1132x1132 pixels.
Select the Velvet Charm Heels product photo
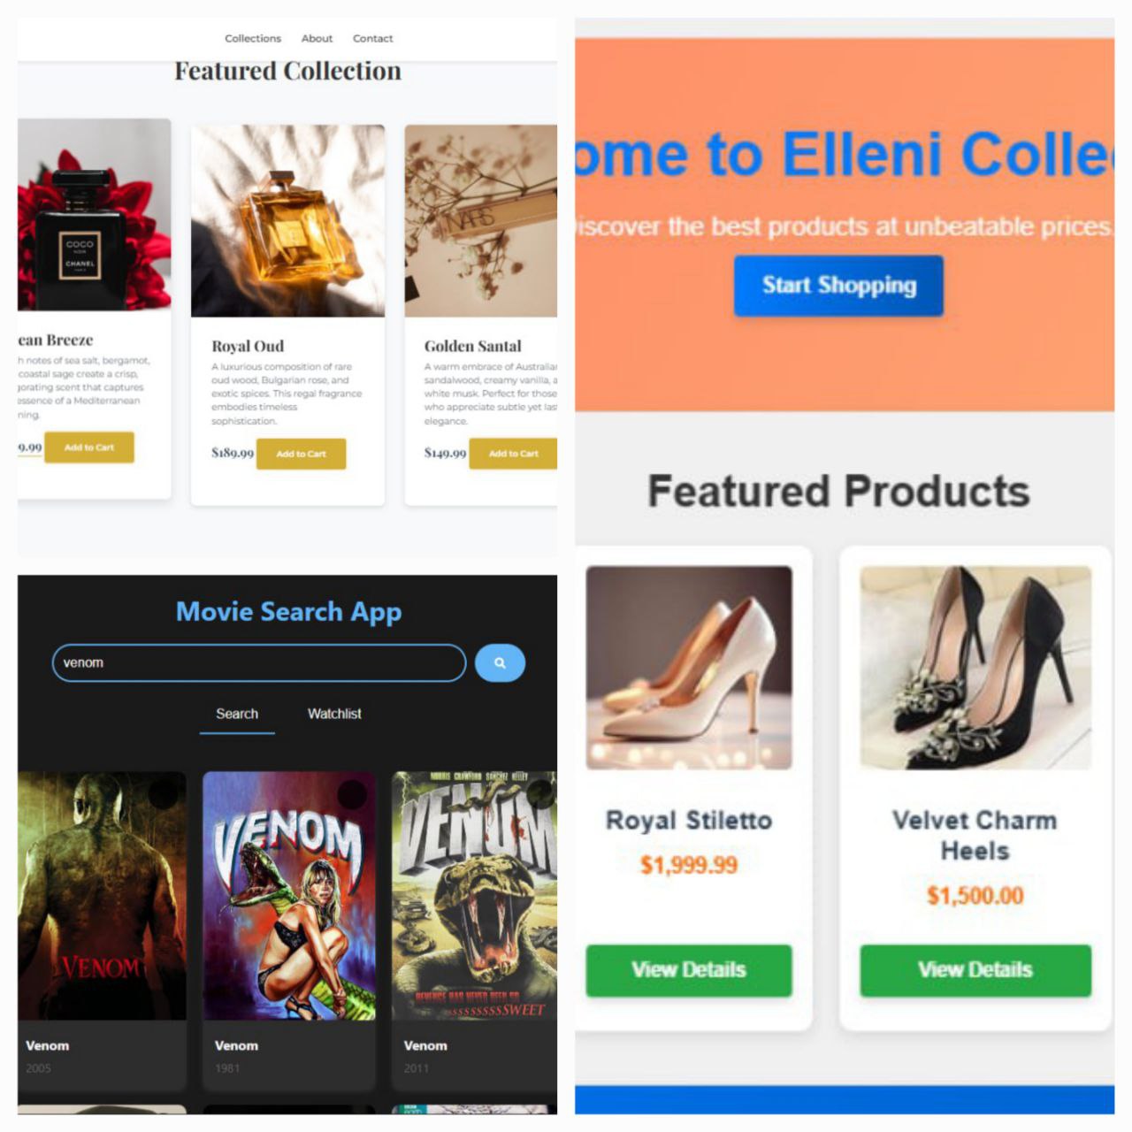[x=975, y=668]
